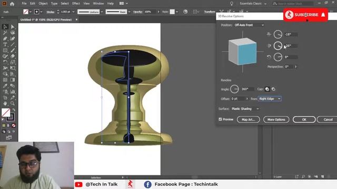Viewport: 337px width, 189px height.
Task: Click the swap fill and stroke arrow
Action: [14, 110]
